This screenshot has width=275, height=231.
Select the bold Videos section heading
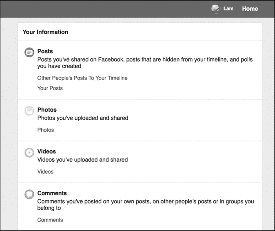click(x=47, y=151)
